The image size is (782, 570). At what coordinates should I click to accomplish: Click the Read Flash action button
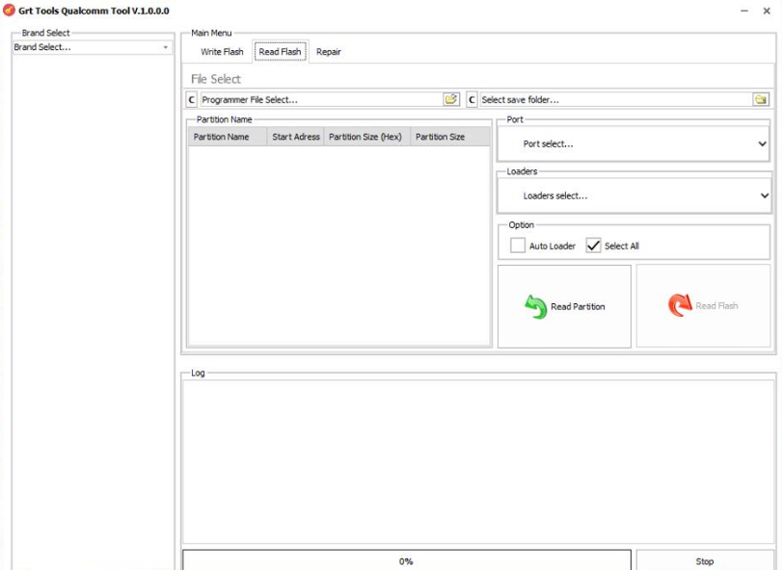point(703,306)
